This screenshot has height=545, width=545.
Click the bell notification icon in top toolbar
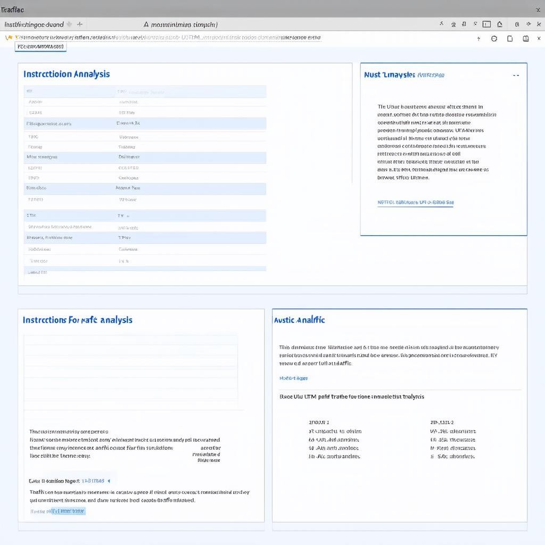point(499,24)
